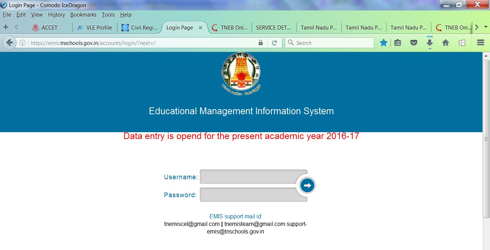Open the downloads panel

tap(429, 42)
